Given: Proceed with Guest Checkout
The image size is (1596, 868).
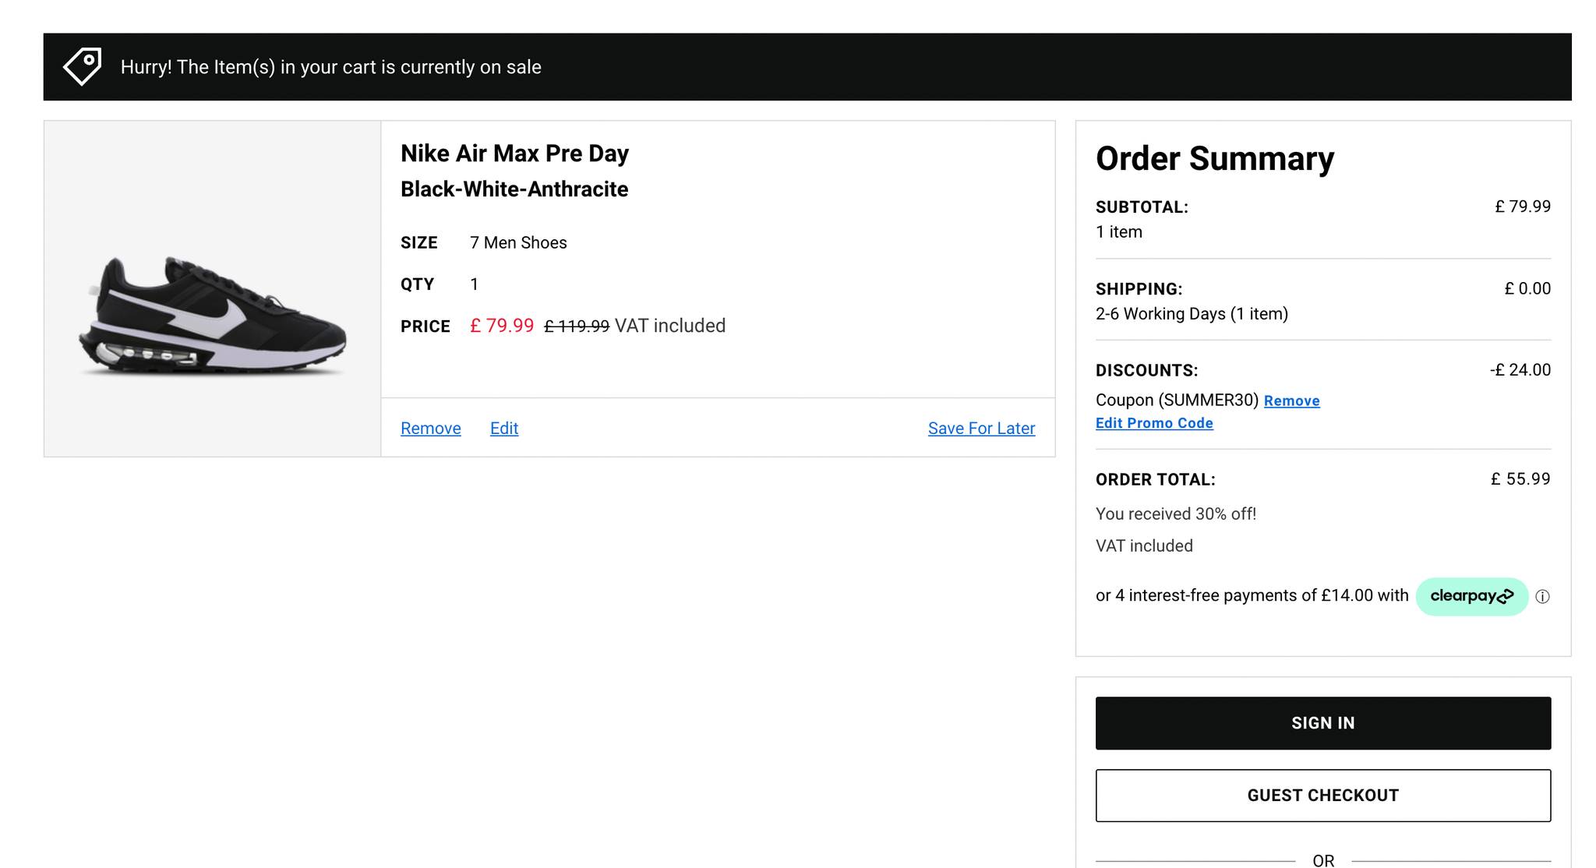Looking at the screenshot, I should pos(1322,796).
